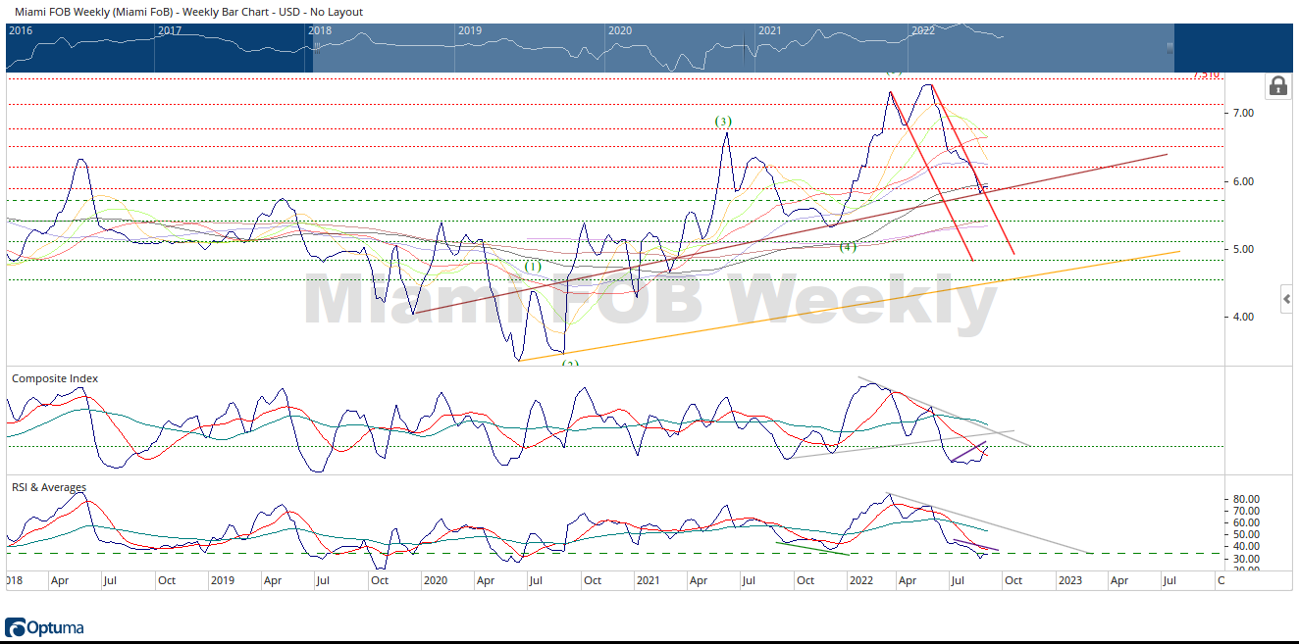1299x644 pixels.
Task: Click the 7.00 price scale label
Action: coord(1243,114)
